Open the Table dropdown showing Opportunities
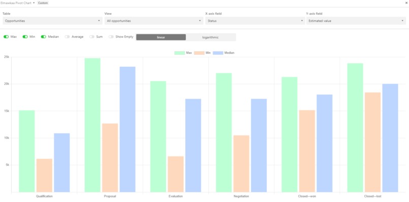The image size is (409, 202). click(x=52, y=21)
